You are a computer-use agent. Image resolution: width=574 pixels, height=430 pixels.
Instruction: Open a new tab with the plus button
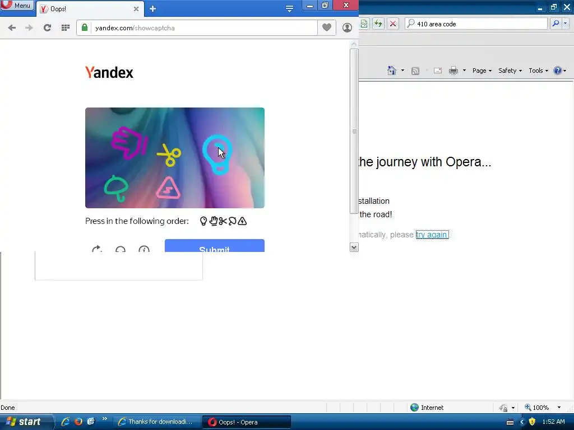[x=152, y=9]
